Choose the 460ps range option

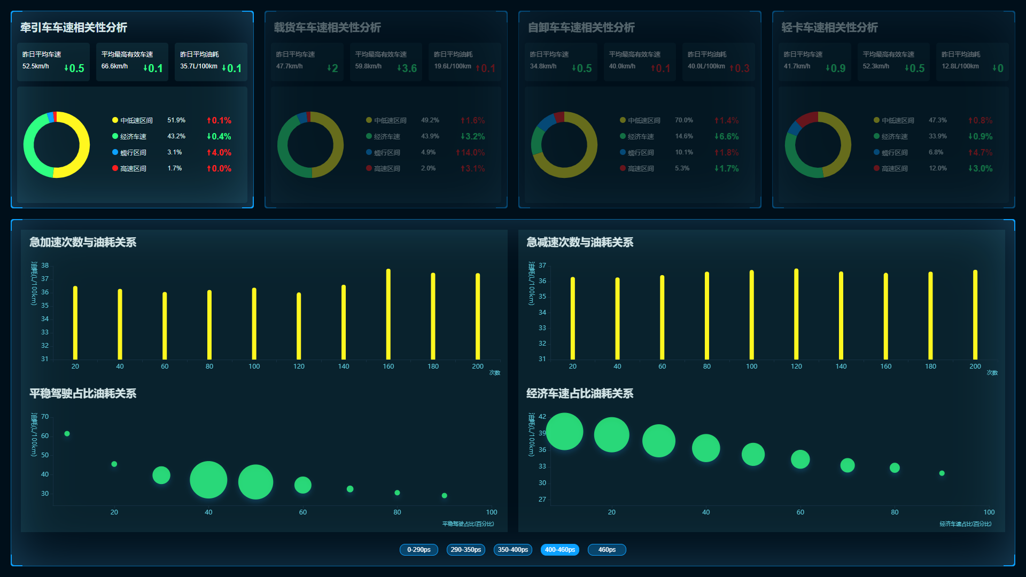607,550
